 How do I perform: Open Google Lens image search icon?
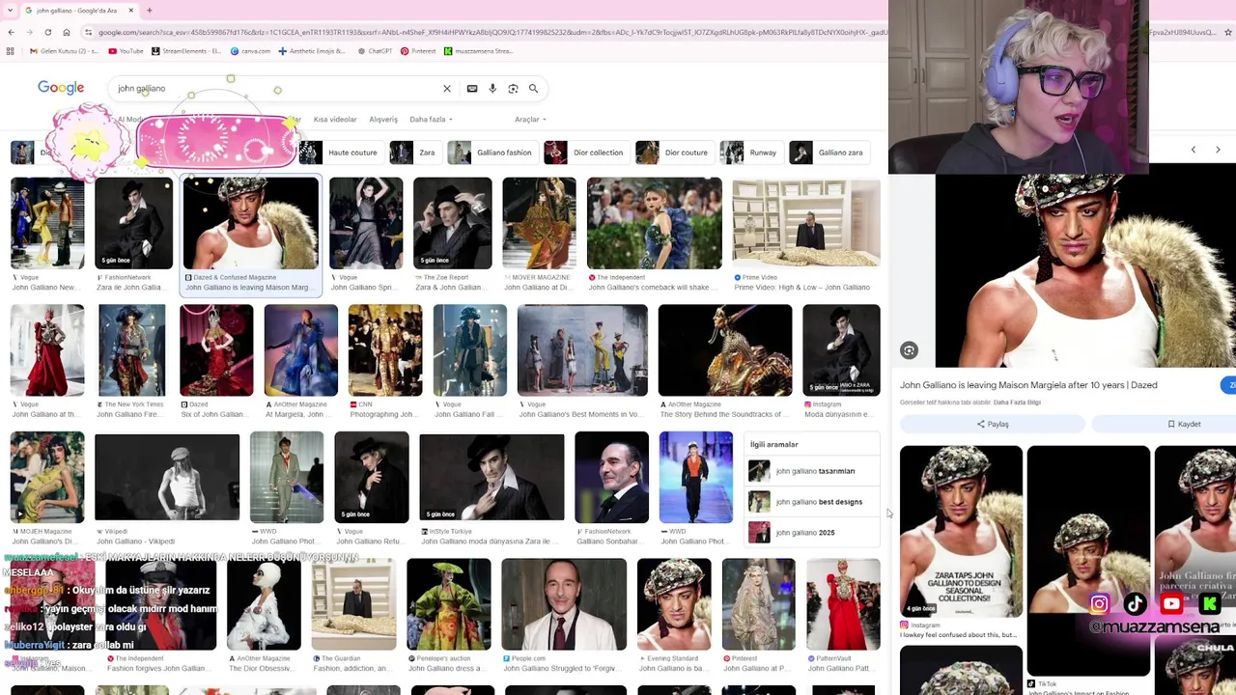point(513,89)
